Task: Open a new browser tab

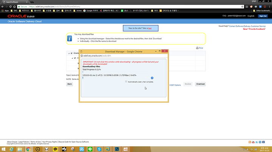Action: 32,2
